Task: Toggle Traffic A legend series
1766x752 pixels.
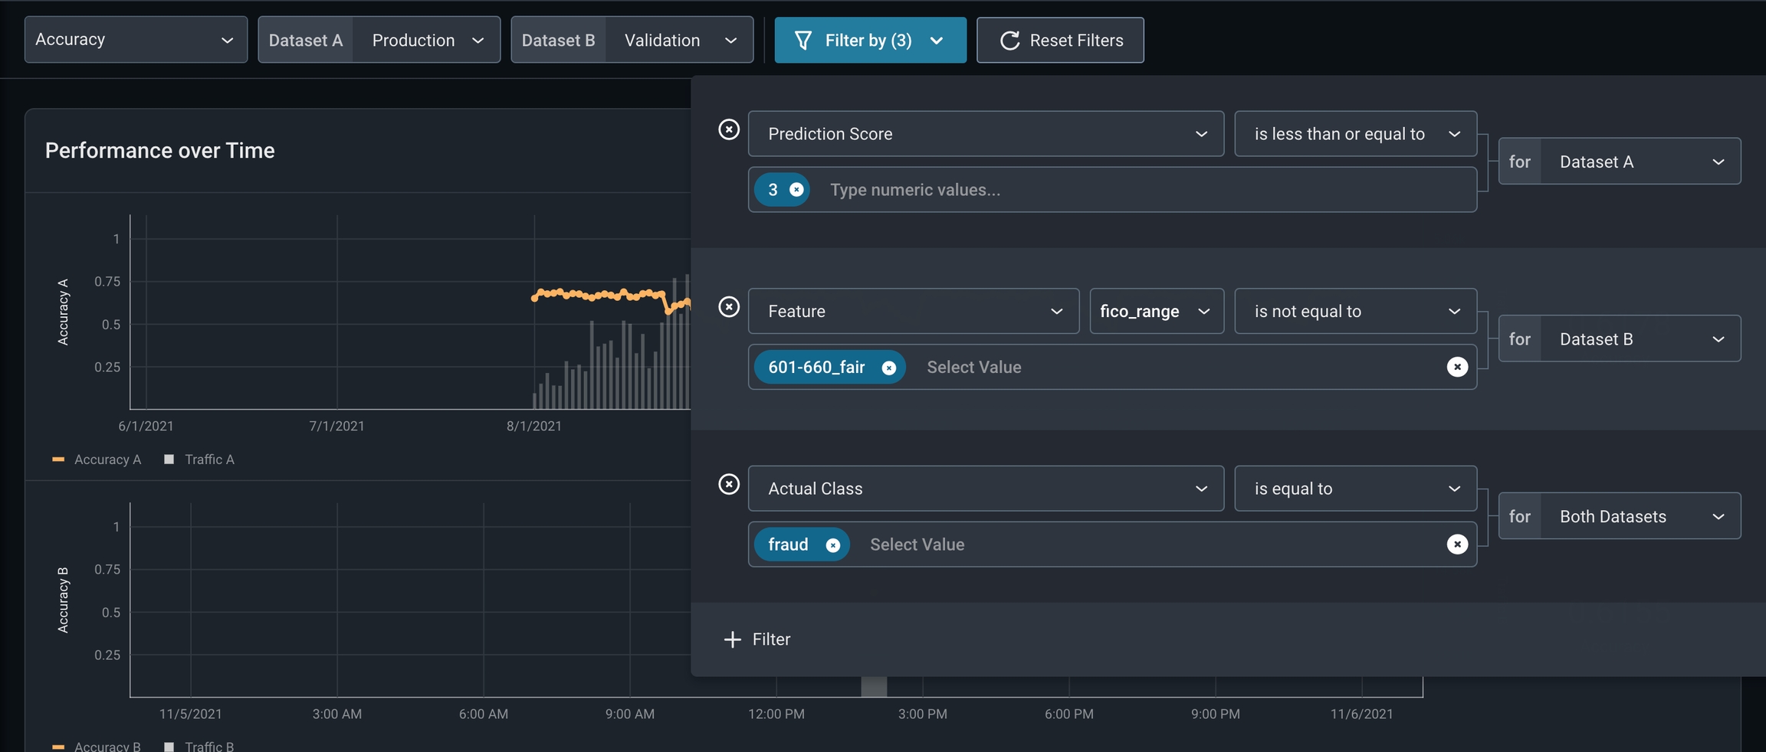Action: (x=199, y=459)
